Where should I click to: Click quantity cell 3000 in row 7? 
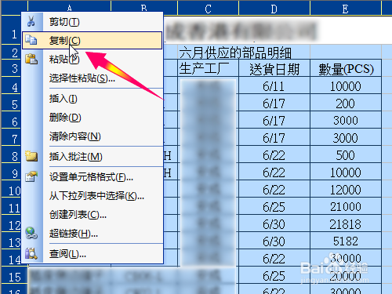click(x=346, y=137)
